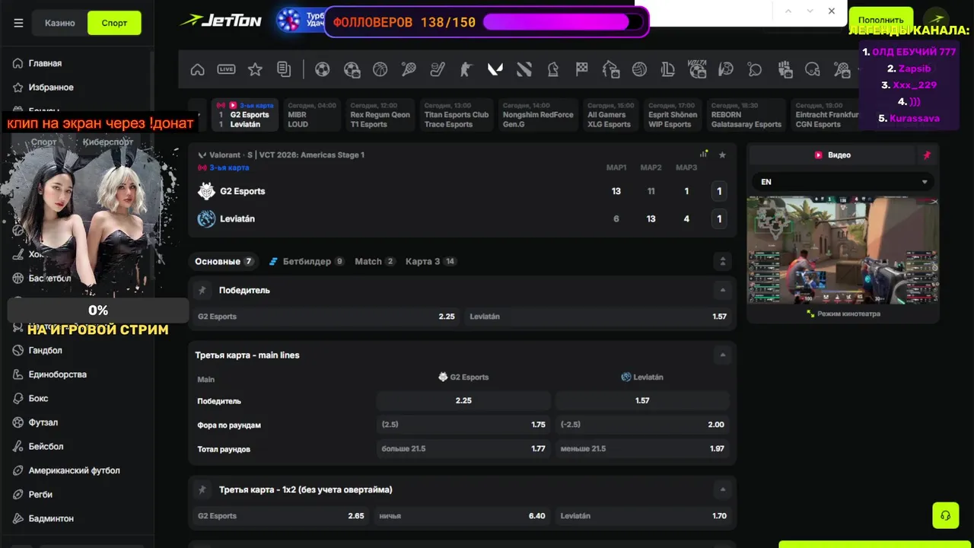This screenshot has height=548, width=974.
Task: Open match statistics bars icon
Action: 704,155
